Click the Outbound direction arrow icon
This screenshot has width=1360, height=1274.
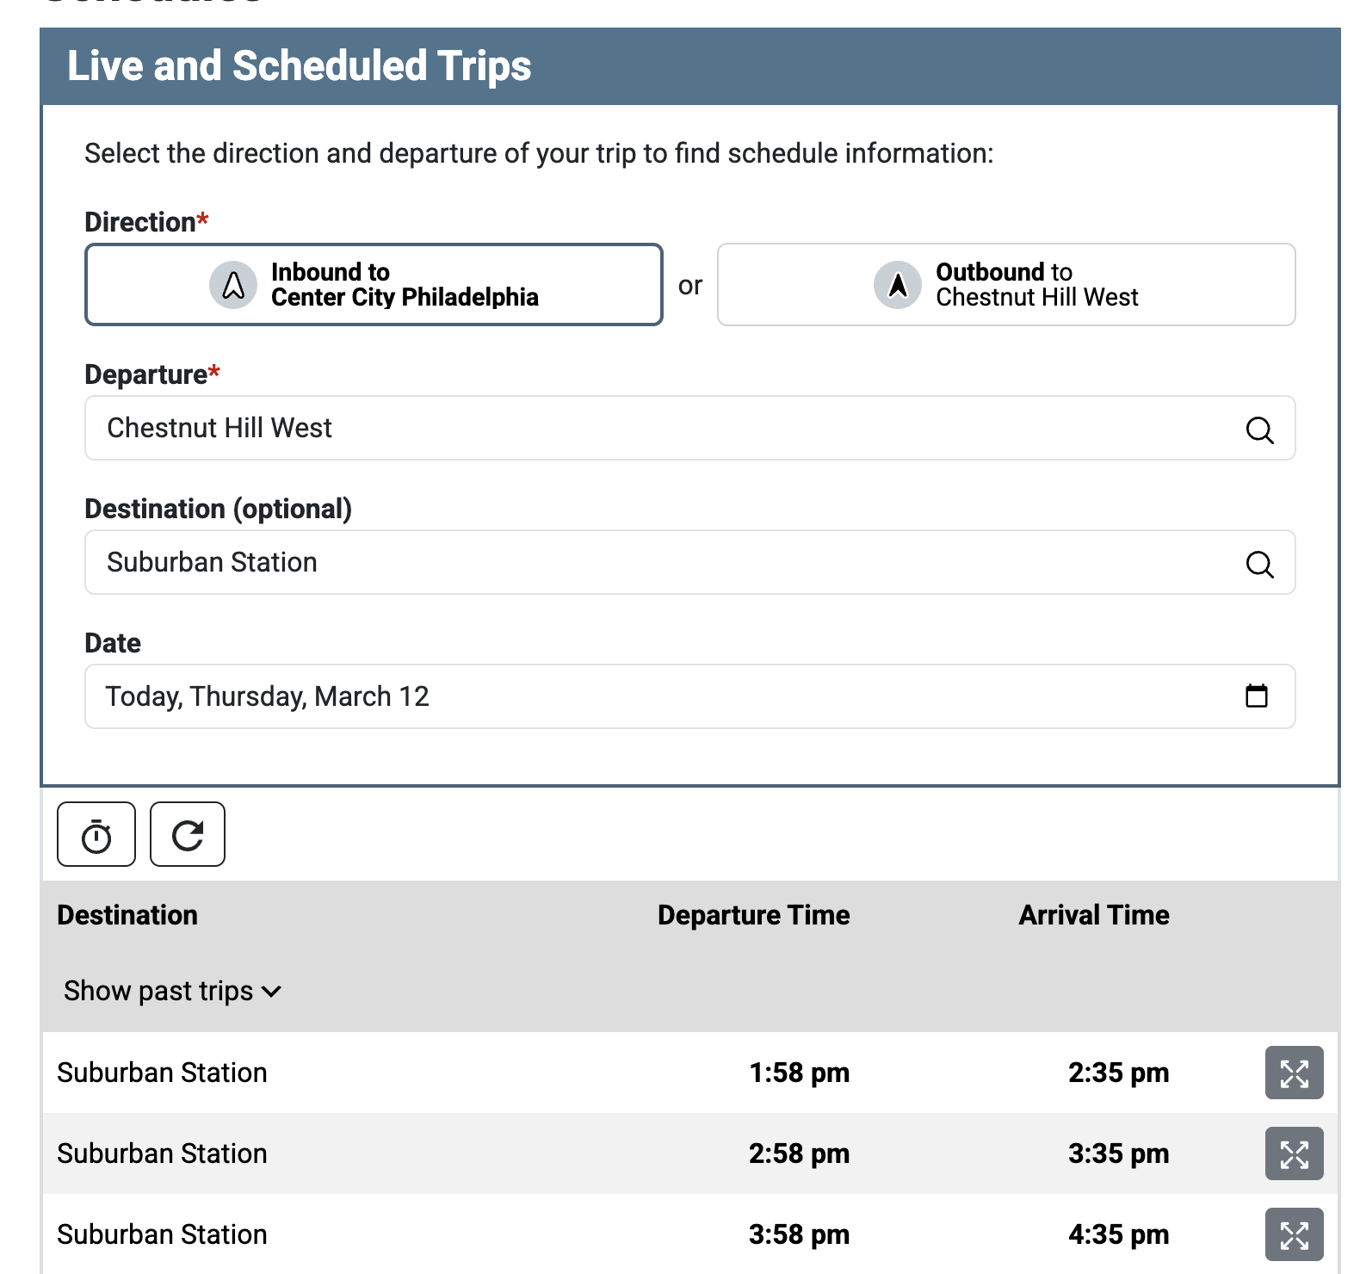[x=898, y=285]
